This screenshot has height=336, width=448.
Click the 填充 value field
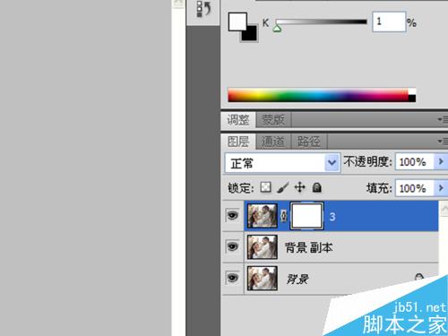click(414, 188)
